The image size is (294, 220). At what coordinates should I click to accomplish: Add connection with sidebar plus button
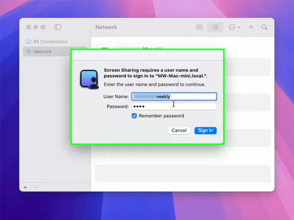(x=25, y=187)
